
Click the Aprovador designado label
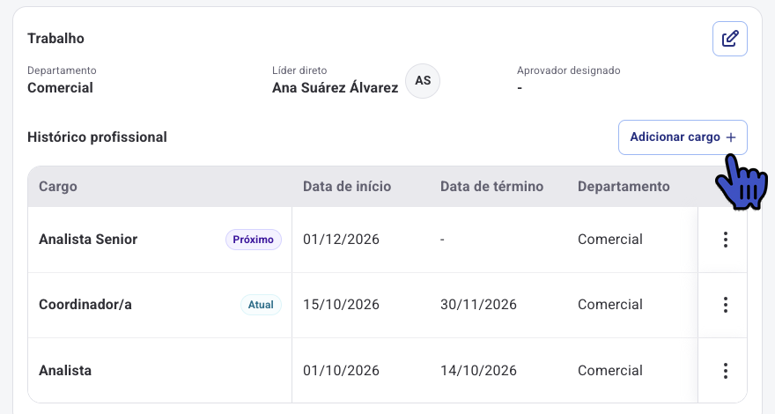tap(568, 70)
